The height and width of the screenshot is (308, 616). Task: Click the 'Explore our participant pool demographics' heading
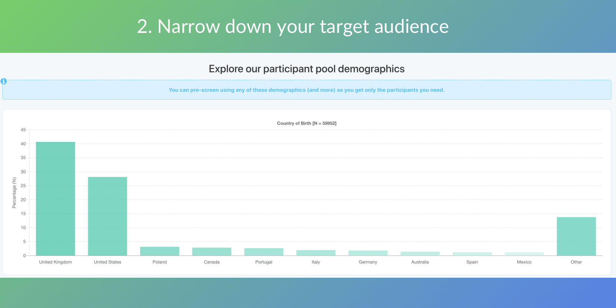pos(307,69)
